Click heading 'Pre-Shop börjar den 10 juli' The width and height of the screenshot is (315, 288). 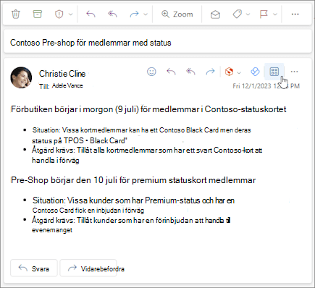point(133,180)
